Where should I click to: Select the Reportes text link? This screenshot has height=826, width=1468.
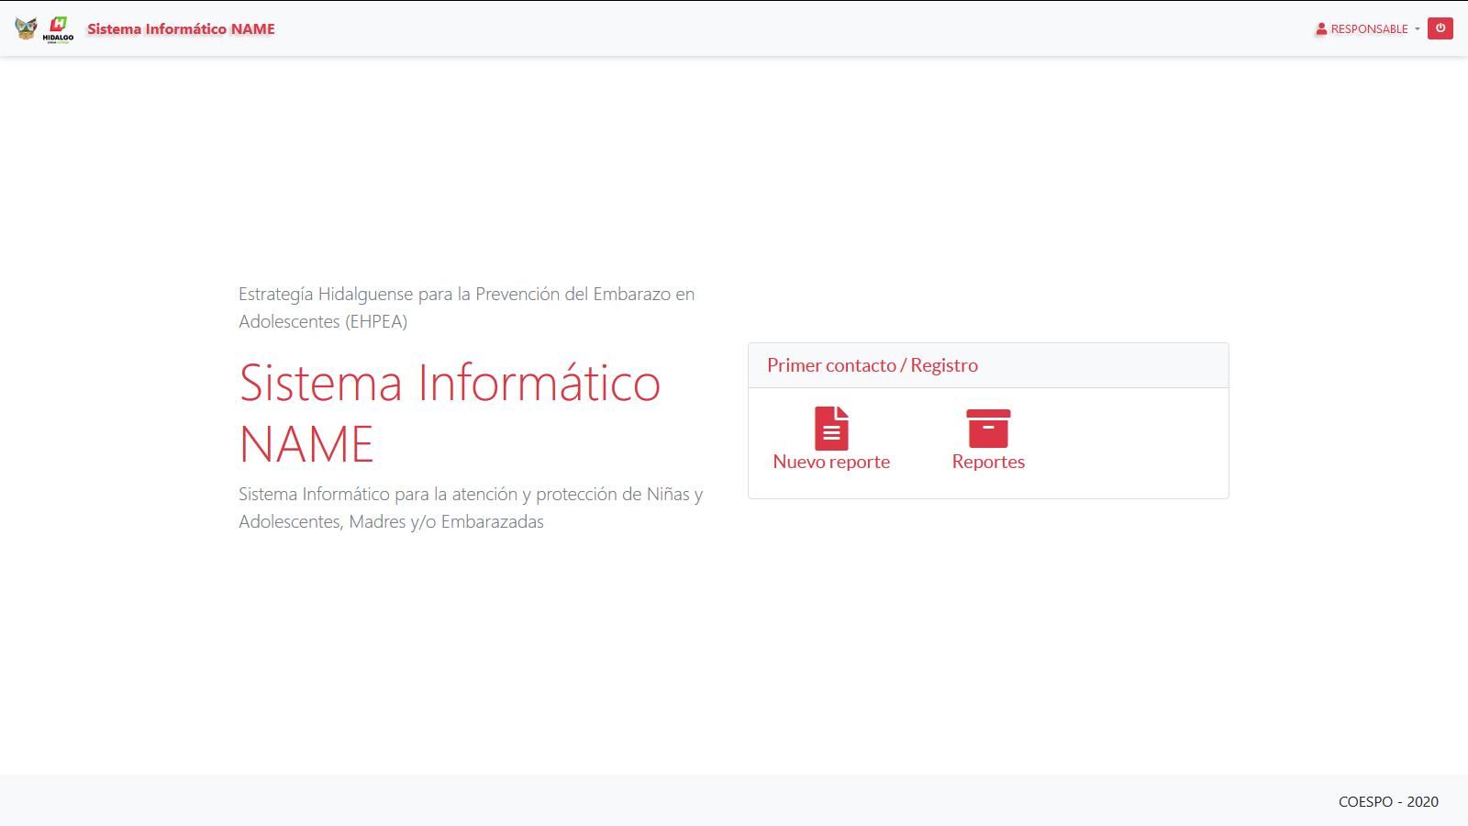coord(988,463)
